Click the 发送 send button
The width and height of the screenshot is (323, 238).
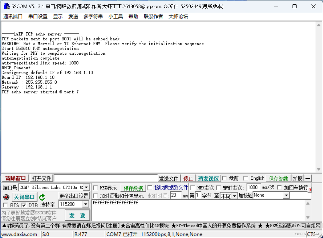tap(77, 215)
